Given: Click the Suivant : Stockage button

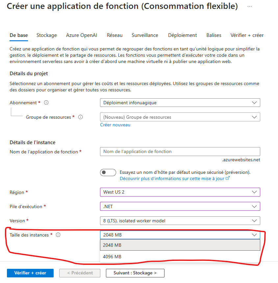Looking at the screenshot, I should point(135,273).
